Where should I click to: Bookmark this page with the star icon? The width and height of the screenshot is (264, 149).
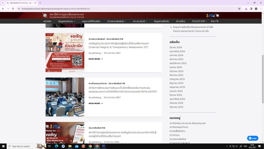(239, 9)
